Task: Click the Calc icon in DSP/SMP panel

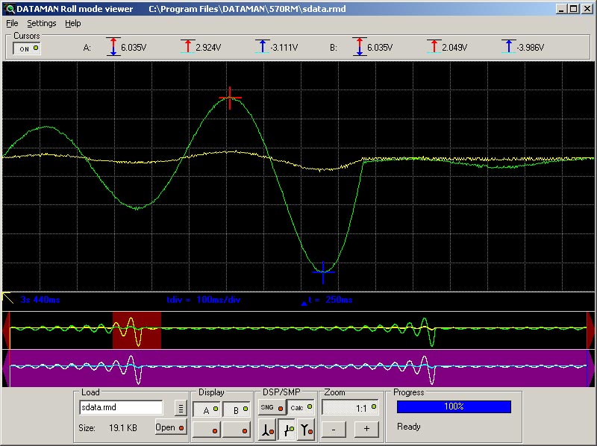Action: 298,407
